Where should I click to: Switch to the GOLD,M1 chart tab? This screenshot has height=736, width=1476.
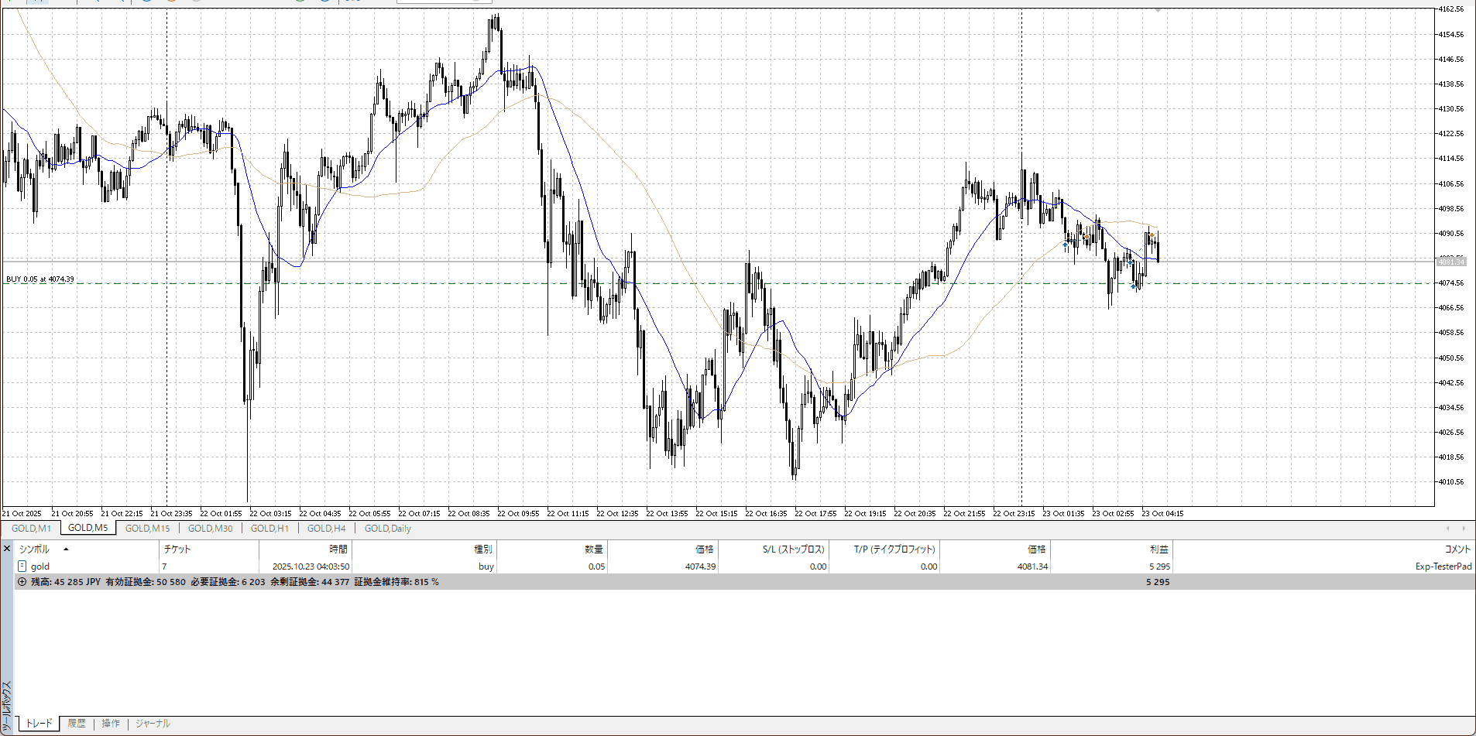(31, 529)
